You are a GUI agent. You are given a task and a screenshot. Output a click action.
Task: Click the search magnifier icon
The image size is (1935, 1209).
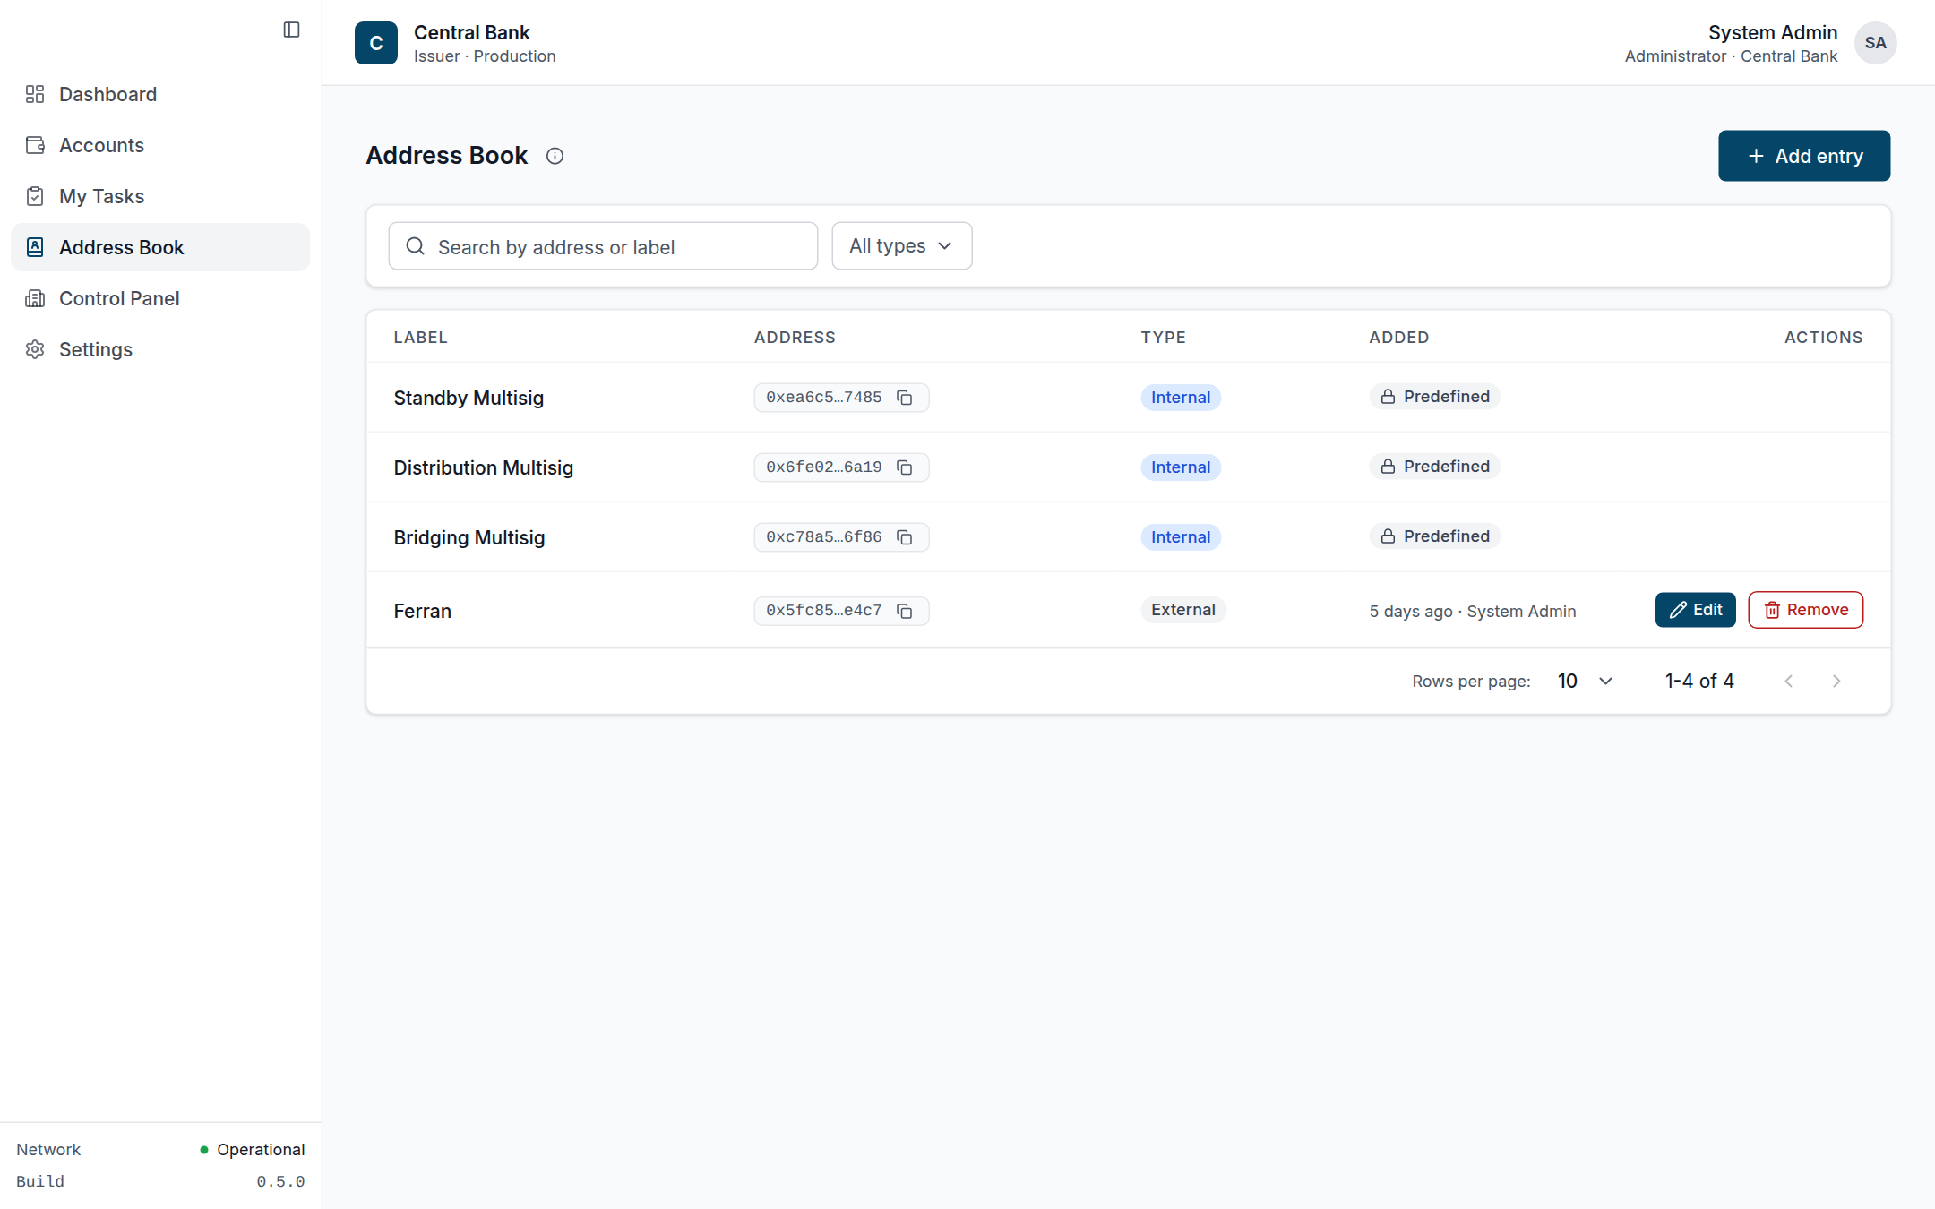tap(415, 246)
